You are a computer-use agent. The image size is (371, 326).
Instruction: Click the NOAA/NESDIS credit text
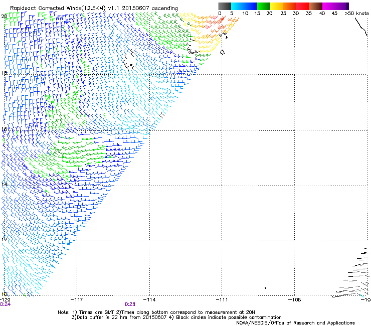click(x=295, y=323)
